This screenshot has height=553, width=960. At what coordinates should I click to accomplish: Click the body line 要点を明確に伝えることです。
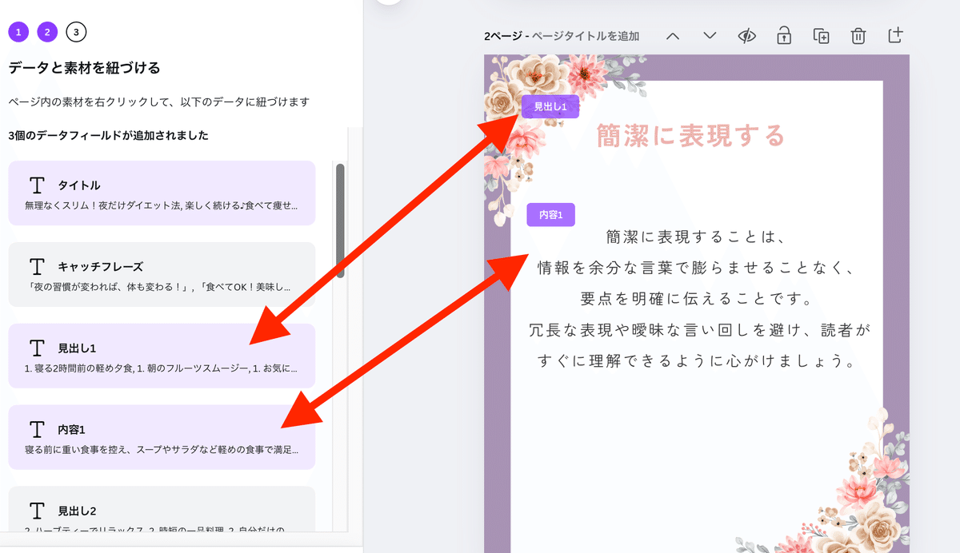[697, 298]
